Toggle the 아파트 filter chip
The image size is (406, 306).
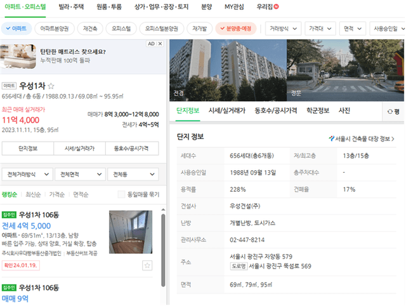(16, 29)
